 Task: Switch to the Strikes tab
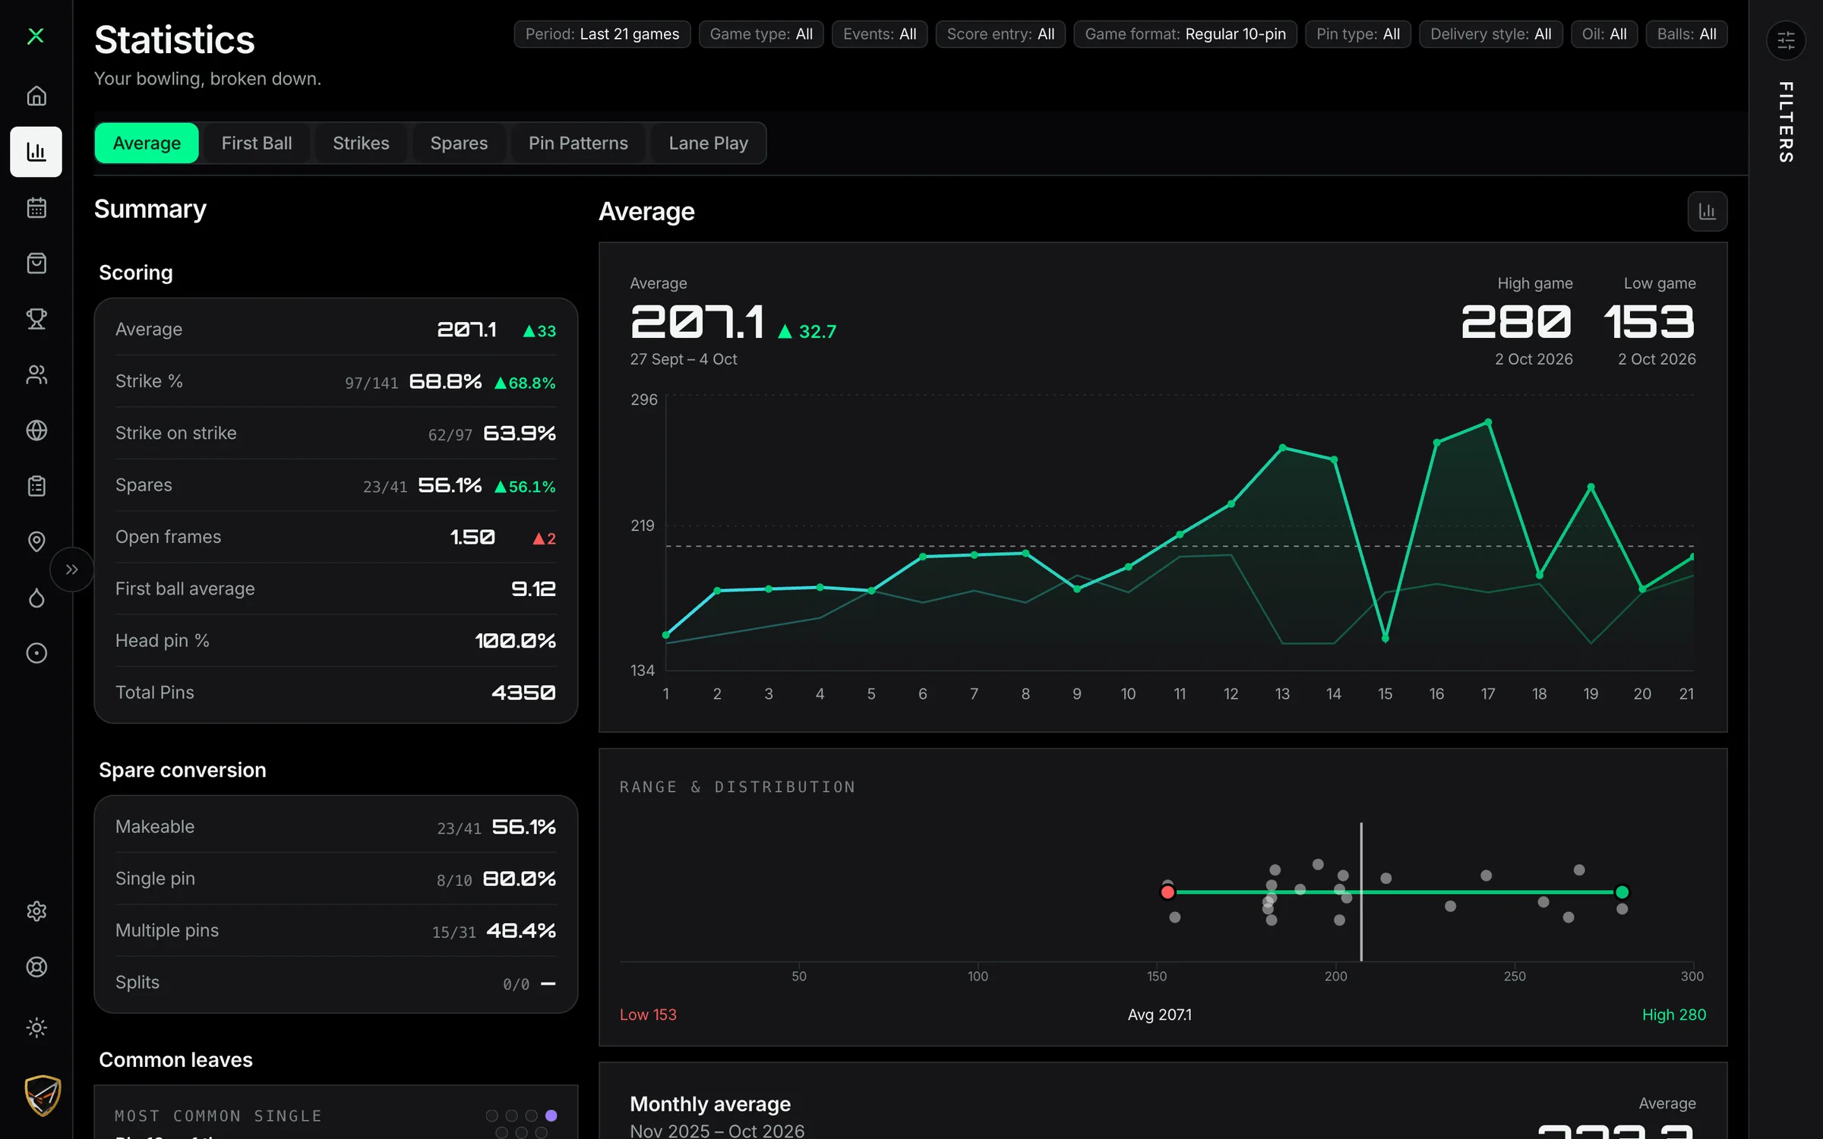tap(361, 143)
